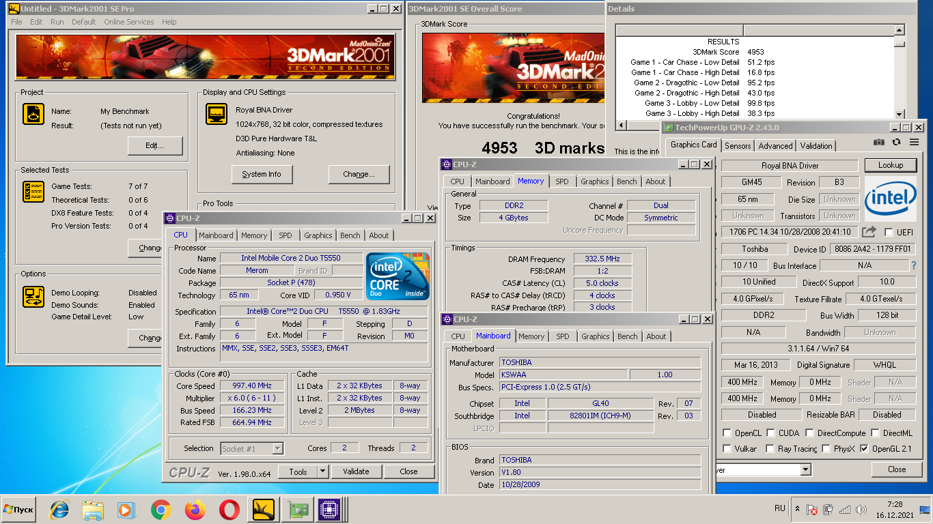Click the System Info button
This screenshot has height=524, width=933.
click(261, 174)
